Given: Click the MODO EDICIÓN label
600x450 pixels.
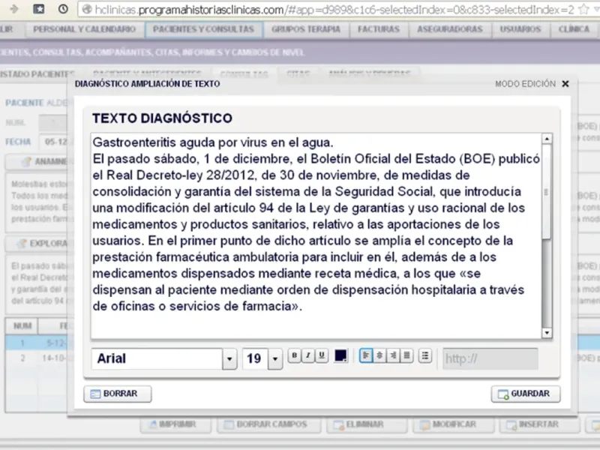Looking at the screenshot, I should pos(526,84).
